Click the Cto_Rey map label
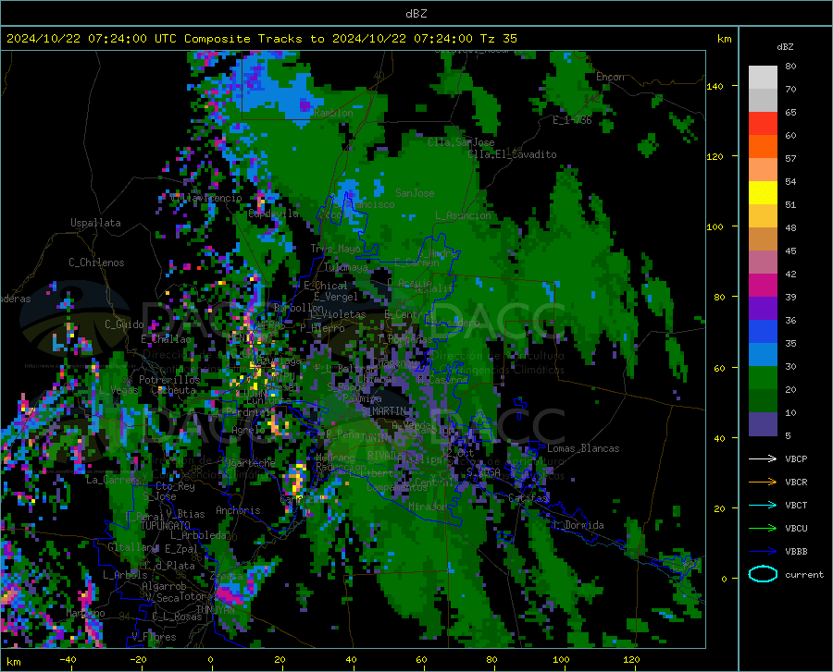 [175, 486]
